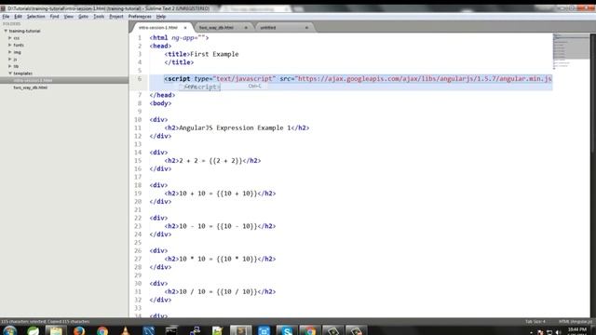Viewport: 596px width, 335px height.
Task: Expand the lib folder
Action: tap(10, 66)
